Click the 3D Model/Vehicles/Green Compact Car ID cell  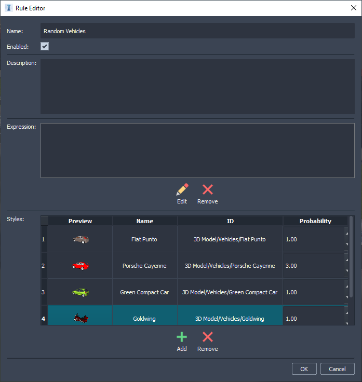point(230,292)
